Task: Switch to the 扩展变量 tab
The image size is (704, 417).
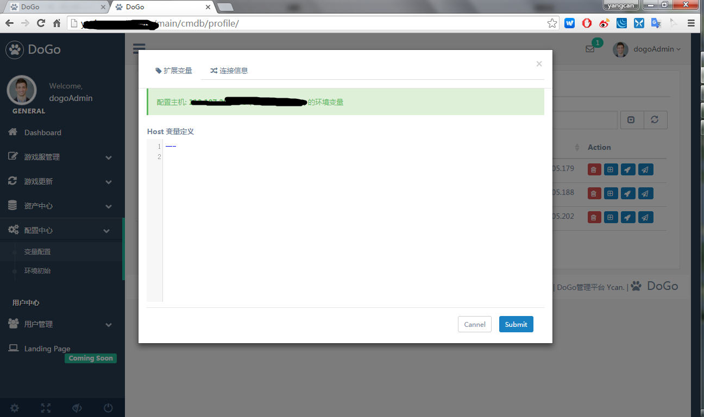Action: click(x=174, y=71)
